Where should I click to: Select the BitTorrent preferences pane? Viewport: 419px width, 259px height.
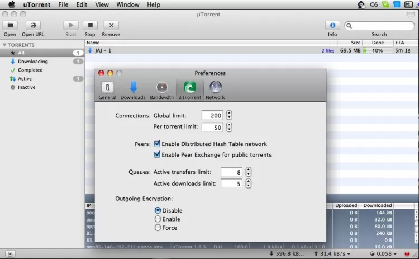click(190, 91)
